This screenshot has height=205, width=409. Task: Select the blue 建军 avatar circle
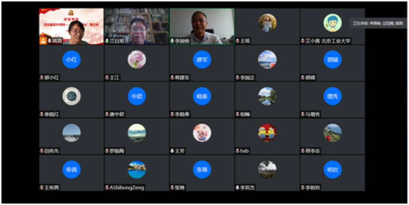click(202, 60)
